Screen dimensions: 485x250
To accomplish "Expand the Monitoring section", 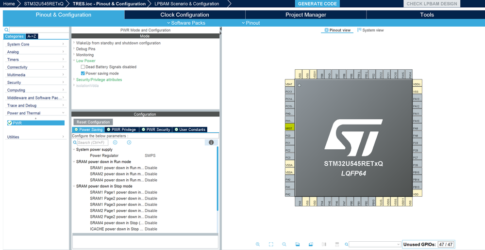I will pos(74,54).
